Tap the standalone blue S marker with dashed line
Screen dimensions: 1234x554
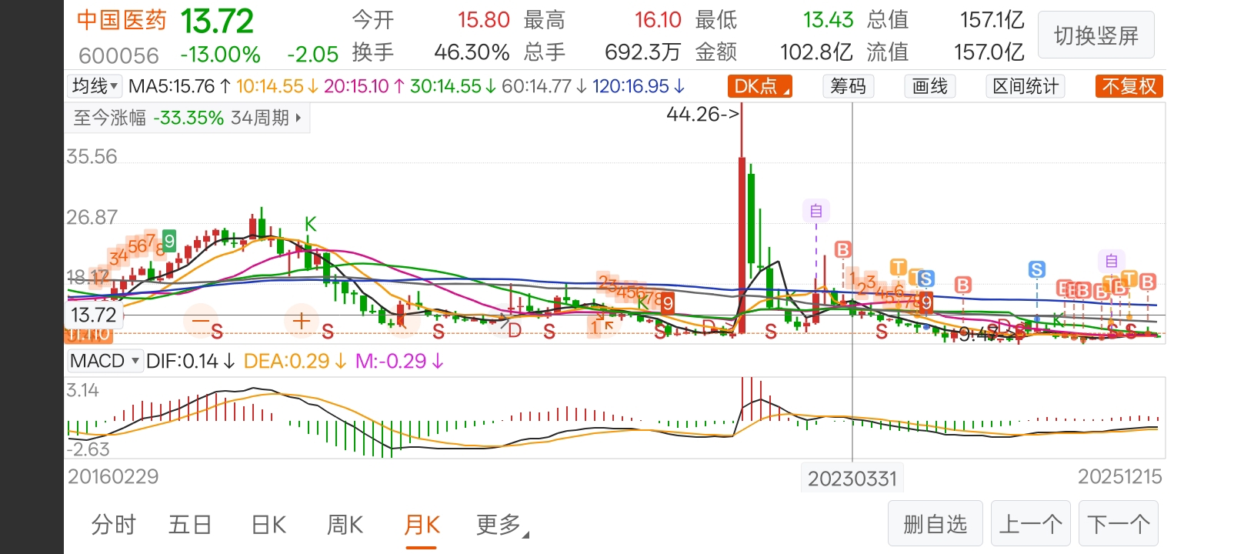(1037, 269)
